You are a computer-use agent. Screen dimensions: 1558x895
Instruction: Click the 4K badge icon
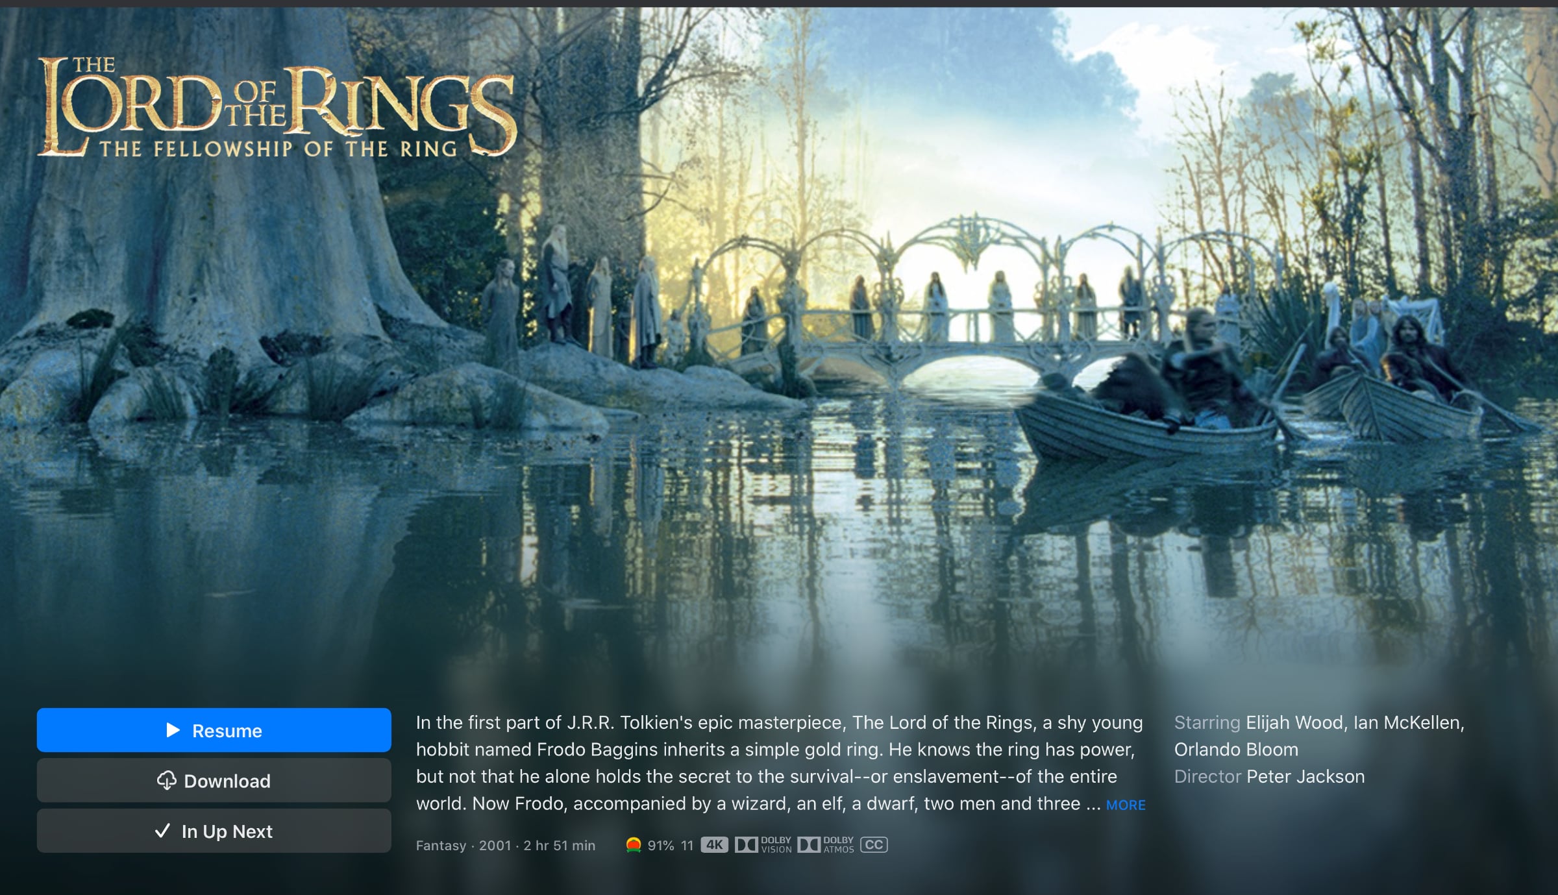point(714,845)
